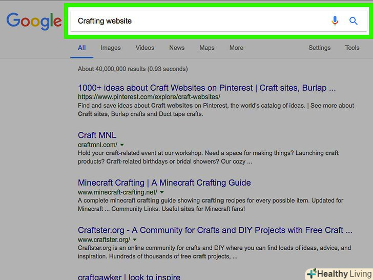The image size is (373, 280).
Task: Expand the arrow next to www.craftster.org
Action: click(135, 239)
